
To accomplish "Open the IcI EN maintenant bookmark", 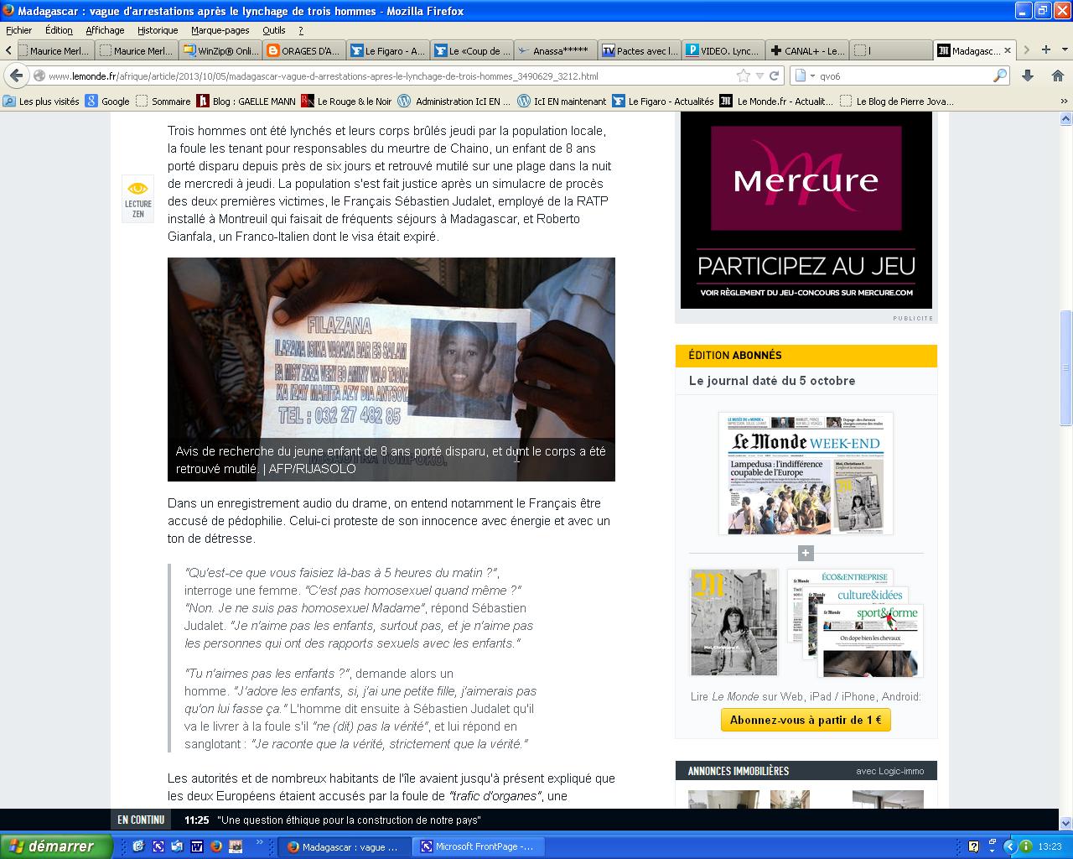I will click(562, 101).
